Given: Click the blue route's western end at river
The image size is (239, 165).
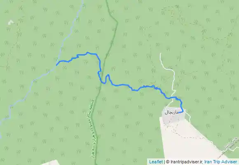Looking at the screenshot, I should coord(56,65).
